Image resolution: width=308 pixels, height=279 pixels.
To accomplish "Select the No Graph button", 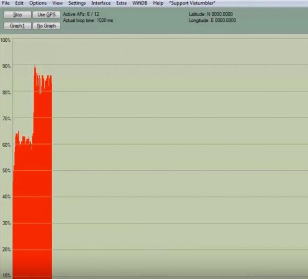I will click(46, 26).
